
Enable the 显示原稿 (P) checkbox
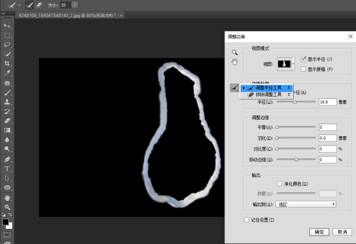303,69
